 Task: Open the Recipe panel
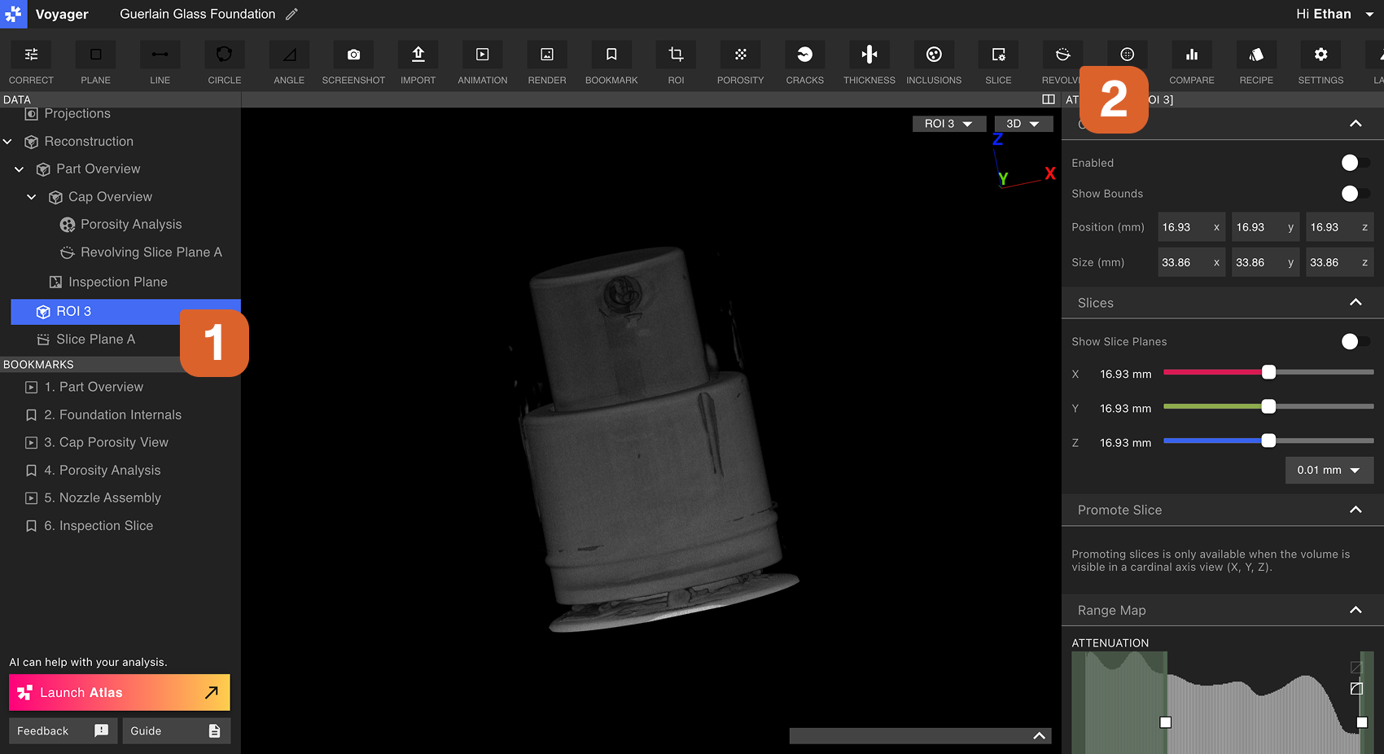pos(1256,62)
